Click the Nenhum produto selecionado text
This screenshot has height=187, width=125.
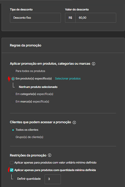click(38, 87)
